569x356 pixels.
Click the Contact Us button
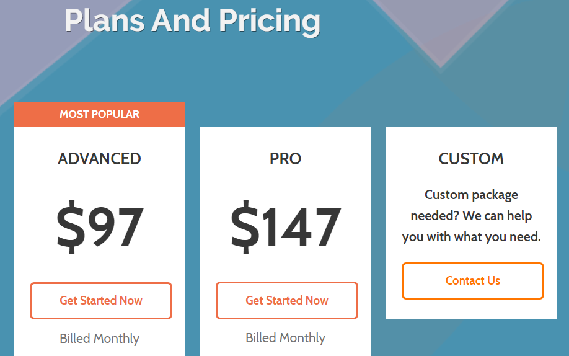pyautogui.click(x=472, y=281)
